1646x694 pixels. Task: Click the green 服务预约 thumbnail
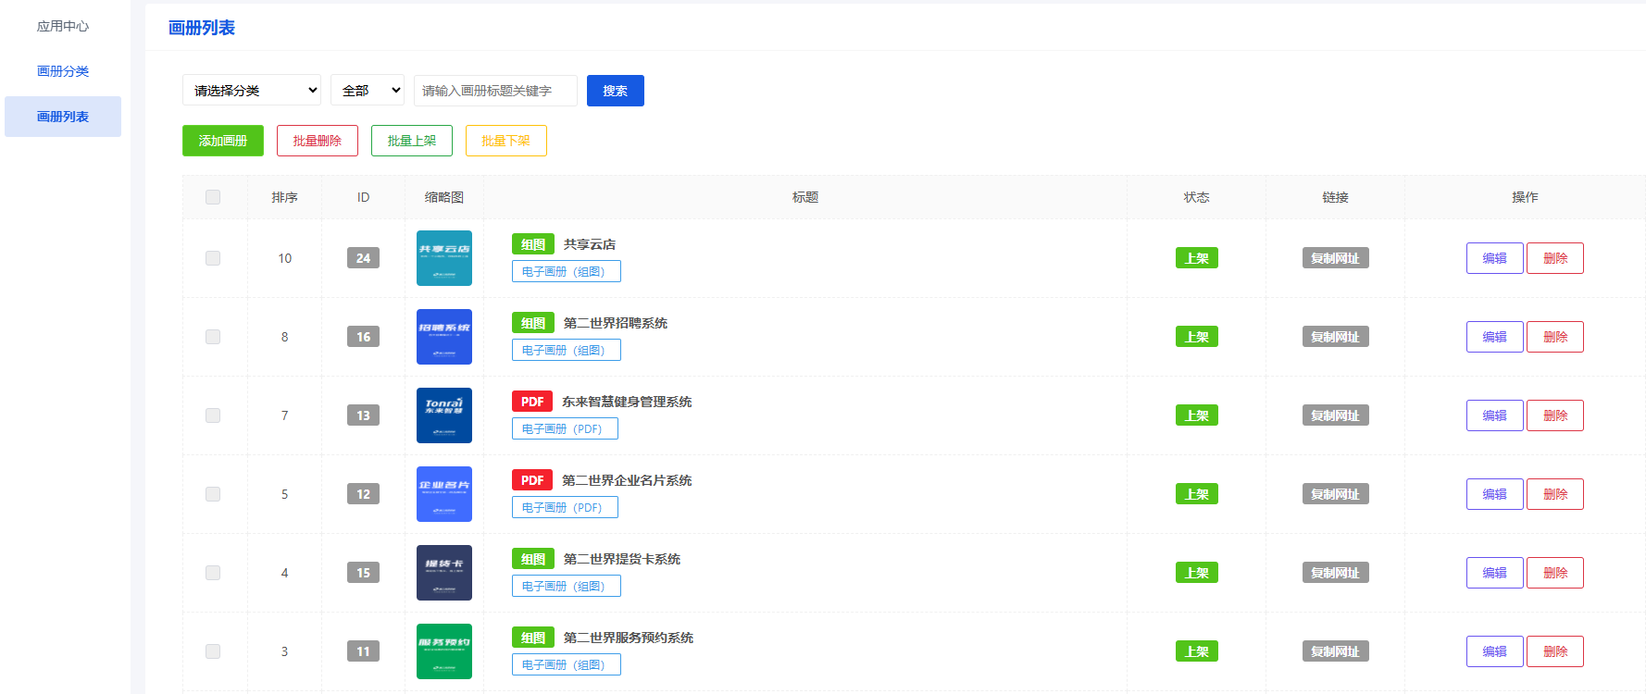coord(444,651)
